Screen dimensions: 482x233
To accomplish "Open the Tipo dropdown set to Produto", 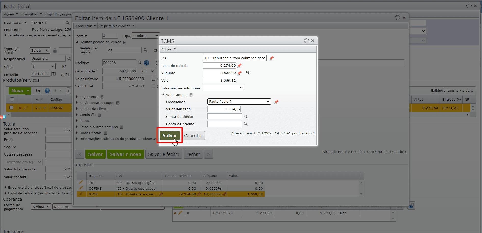I will (x=146, y=36).
